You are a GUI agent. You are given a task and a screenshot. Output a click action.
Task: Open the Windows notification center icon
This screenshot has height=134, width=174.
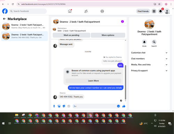(x=170, y=124)
